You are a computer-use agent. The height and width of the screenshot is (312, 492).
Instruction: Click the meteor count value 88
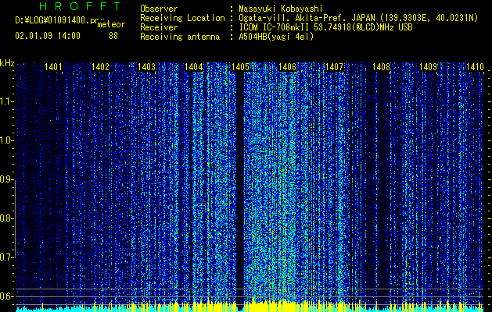113,36
